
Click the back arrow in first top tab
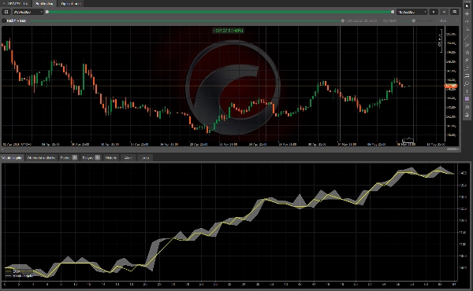click(4, 4)
